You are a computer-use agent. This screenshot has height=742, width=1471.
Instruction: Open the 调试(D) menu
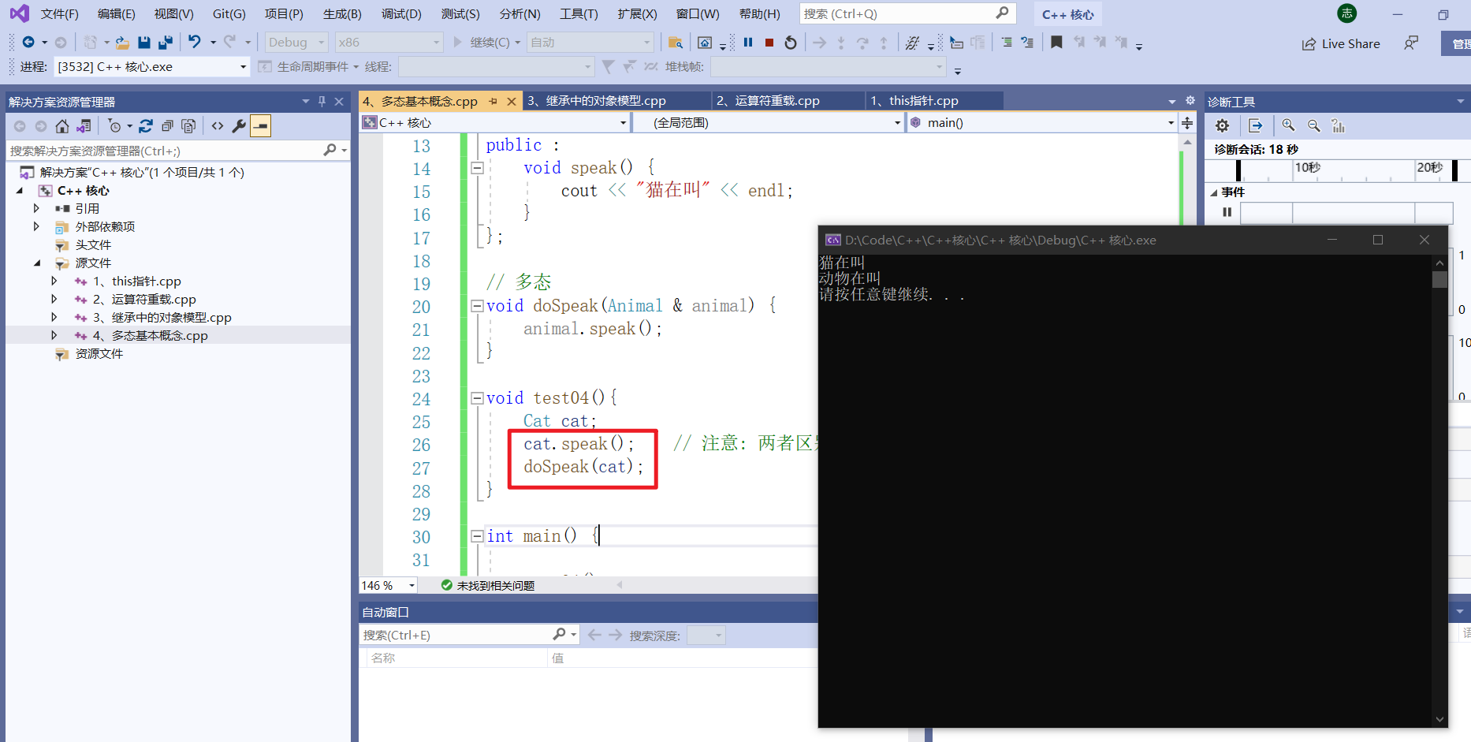[401, 14]
